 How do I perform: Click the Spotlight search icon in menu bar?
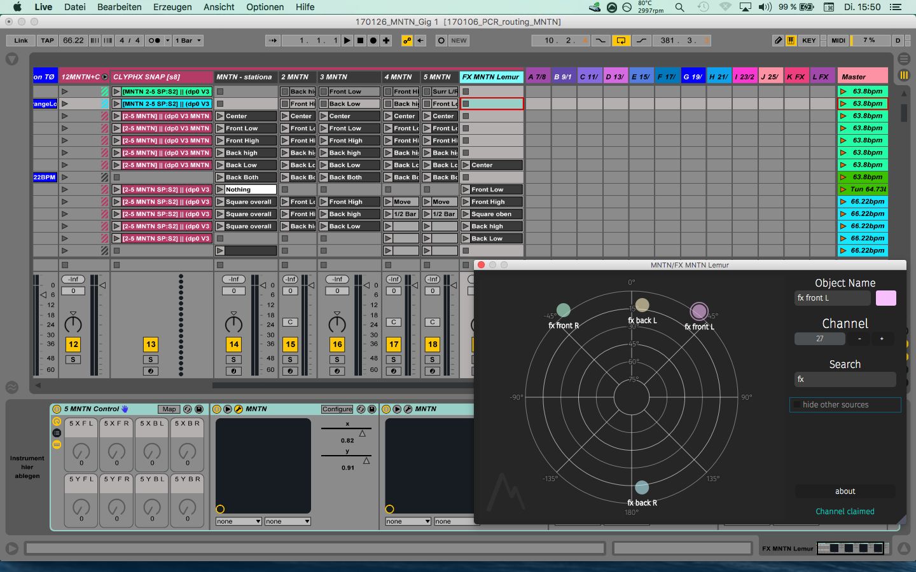click(679, 7)
